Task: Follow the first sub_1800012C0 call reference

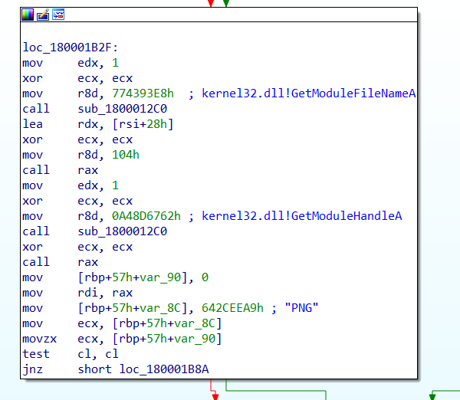Action: tap(123, 109)
